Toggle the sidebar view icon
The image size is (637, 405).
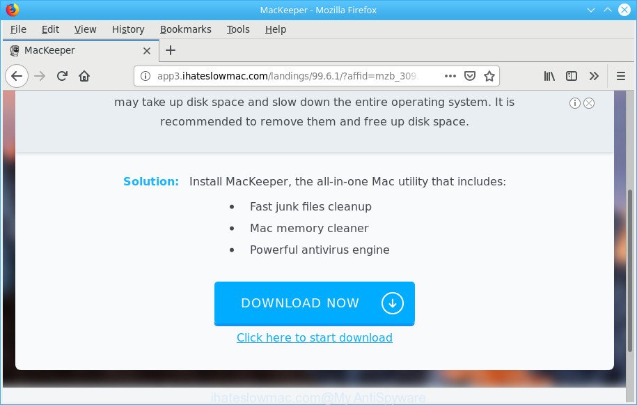[x=571, y=76]
